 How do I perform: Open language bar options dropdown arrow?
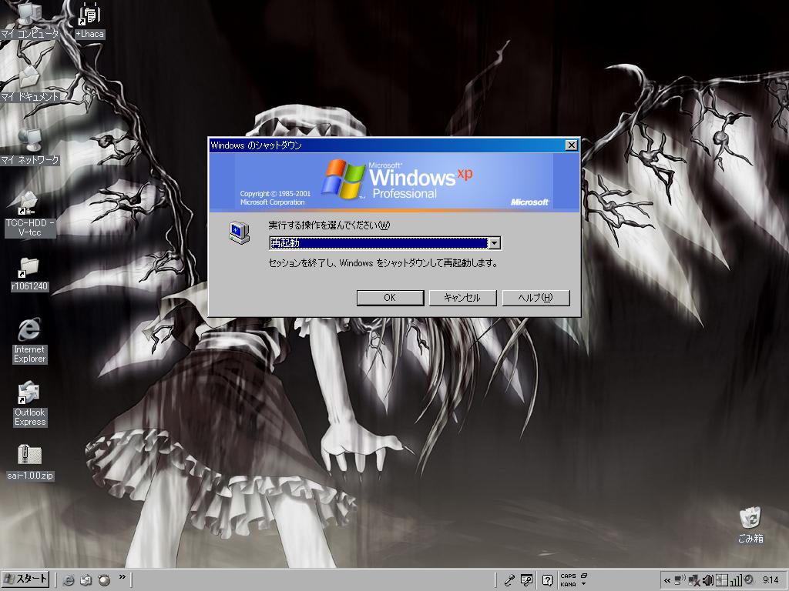584,584
